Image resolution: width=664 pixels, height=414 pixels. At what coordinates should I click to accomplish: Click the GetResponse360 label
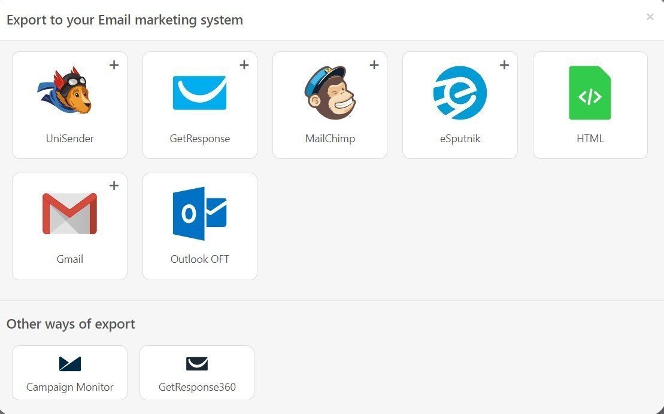[197, 387]
